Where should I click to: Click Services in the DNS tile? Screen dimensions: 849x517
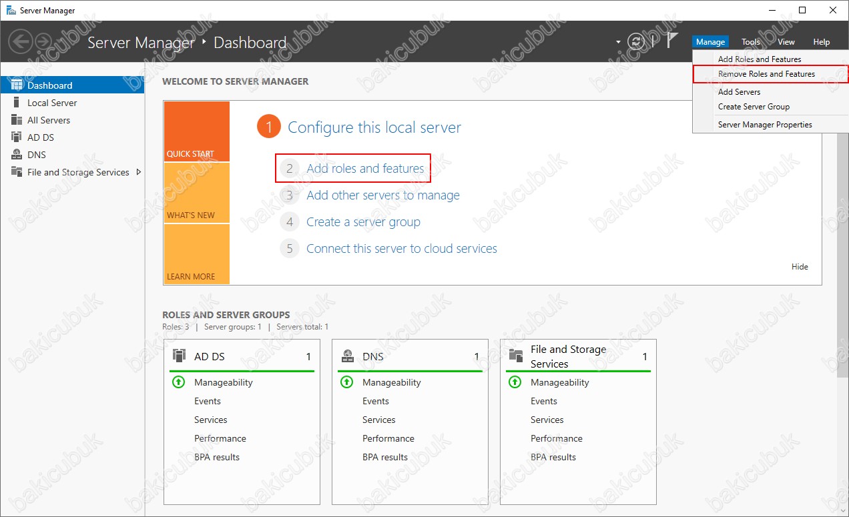[x=379, y=420]
